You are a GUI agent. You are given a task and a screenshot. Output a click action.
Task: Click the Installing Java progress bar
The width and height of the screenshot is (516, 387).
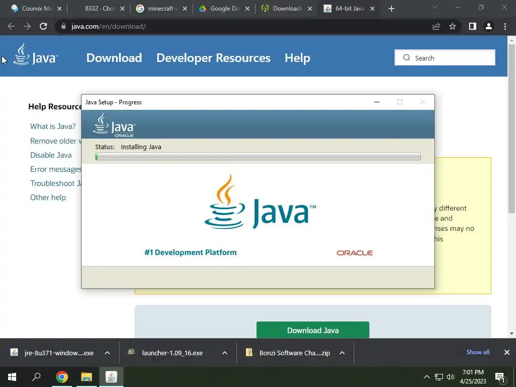[257, 156]
